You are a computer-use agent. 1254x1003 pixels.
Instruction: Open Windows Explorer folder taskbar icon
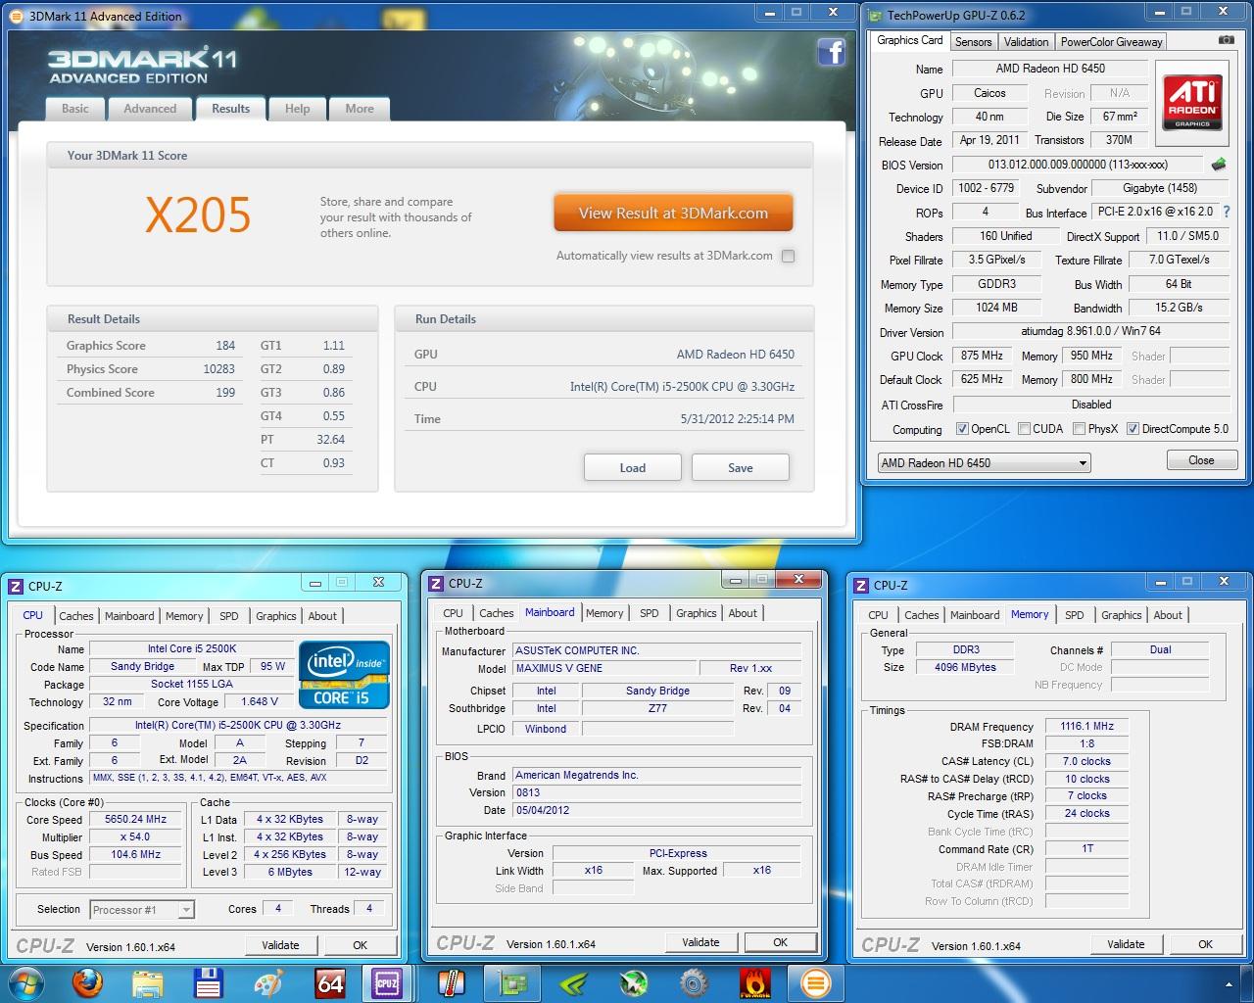click(148, 982)
